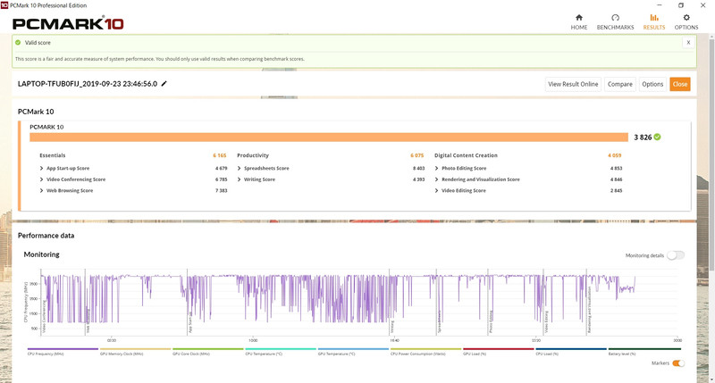The width and height of the screenshot is (715, 383).
Task: Click the Compare button
Action: tap(620, 84)
